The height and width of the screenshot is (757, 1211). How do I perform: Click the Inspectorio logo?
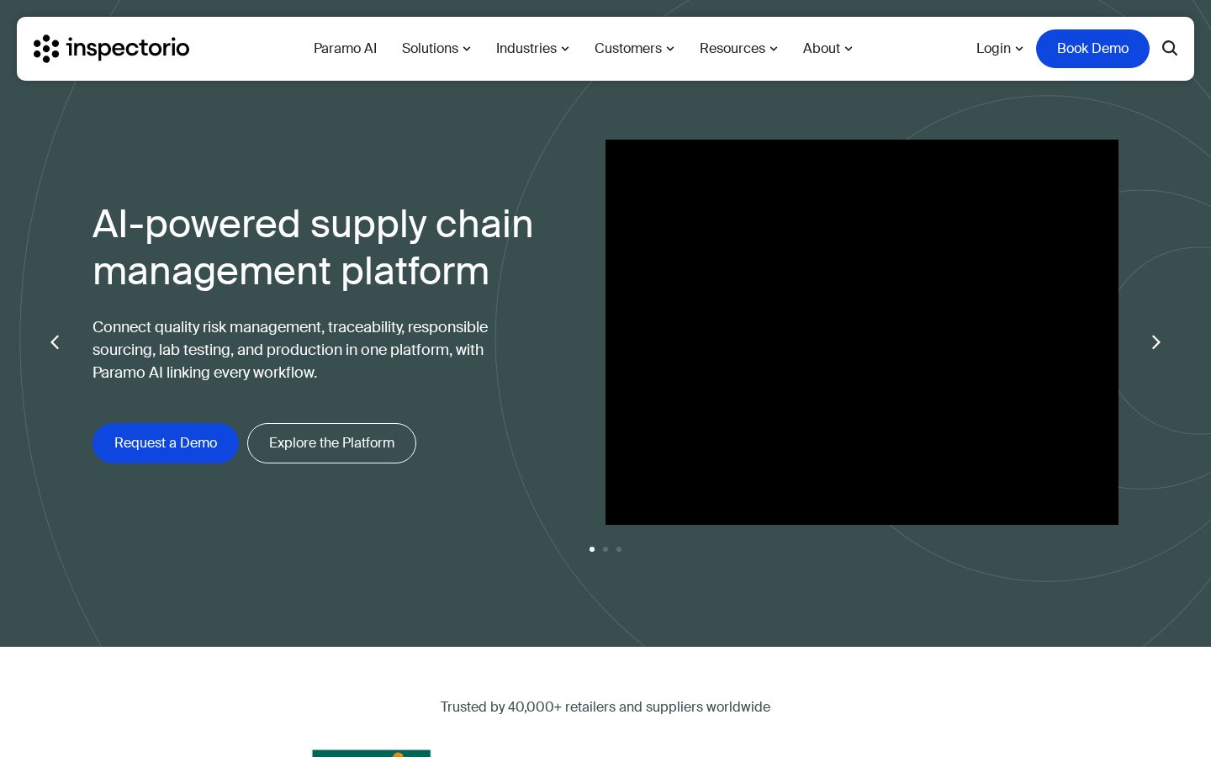[112, 48]
